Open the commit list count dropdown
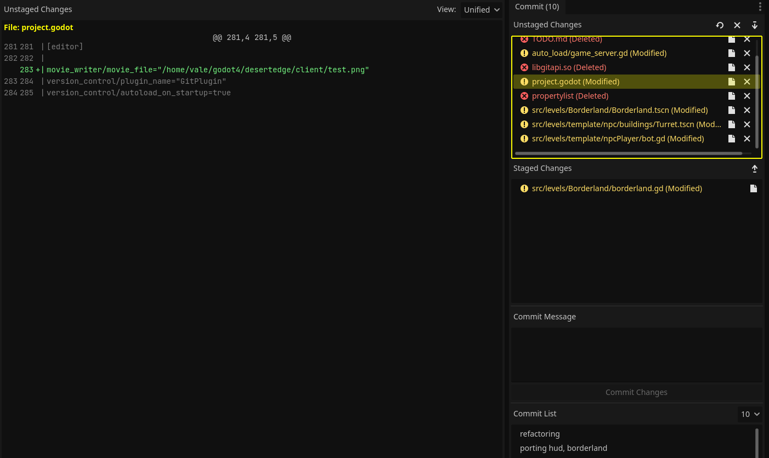Screen dimensions: 769x458 coord(750,414)
